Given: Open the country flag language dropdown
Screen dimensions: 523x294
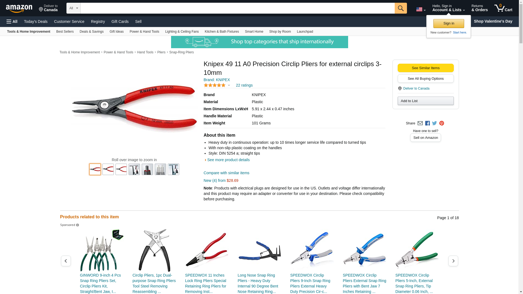Looking at the screenshot, I should pyautogui.click(x=421, y=10).
